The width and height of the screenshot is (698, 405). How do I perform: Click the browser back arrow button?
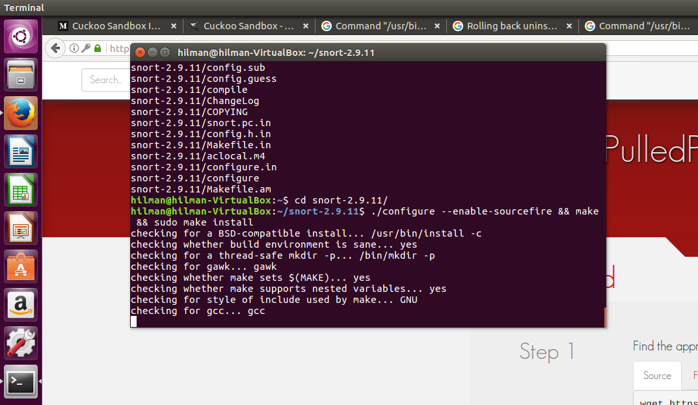56,48
